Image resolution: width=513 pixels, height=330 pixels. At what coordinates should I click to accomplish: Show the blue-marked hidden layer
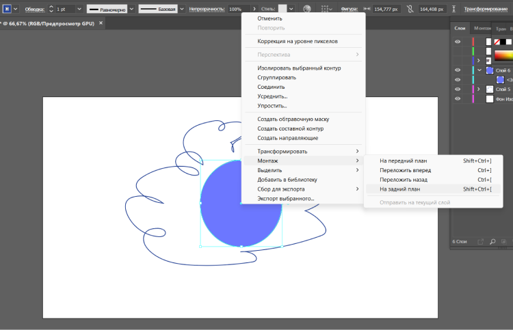tap(458, 61)
